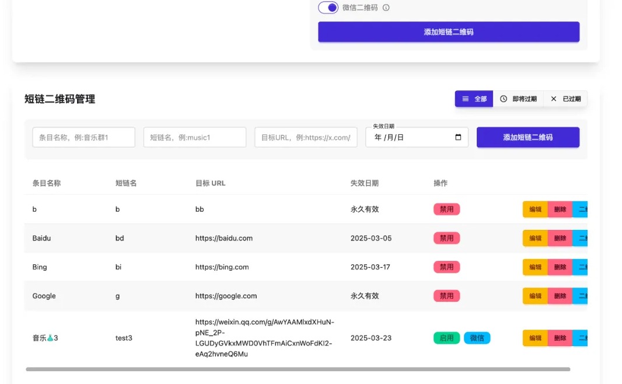Click the list icon inside the 全部 filter
622x384 pixels.
tap(466, 99)
